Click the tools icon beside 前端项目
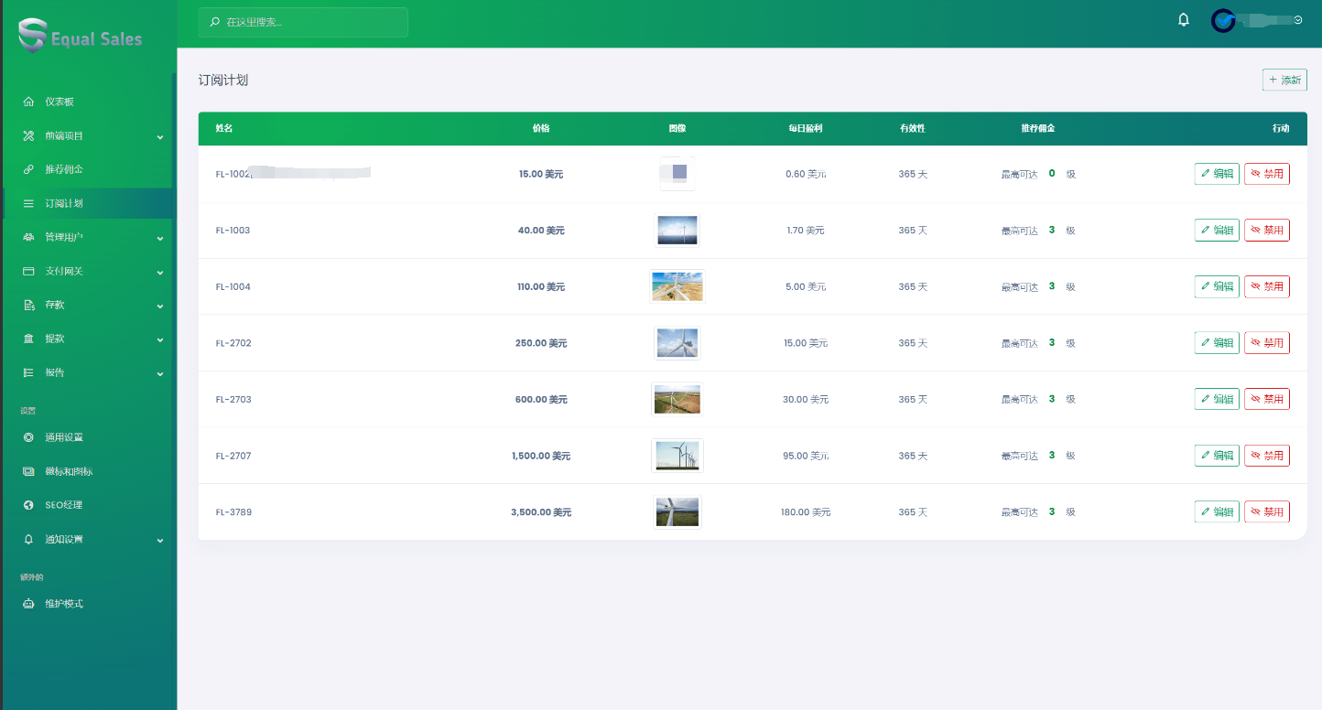1322x710 pixels. 28,135
